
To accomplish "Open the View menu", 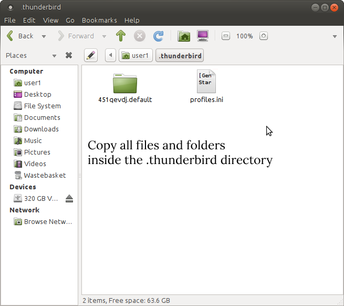I will 50,20.
